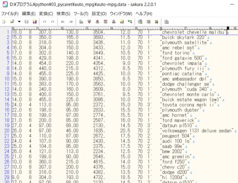
Task: Click the text "amc rebel sst"
Action: 178,48
